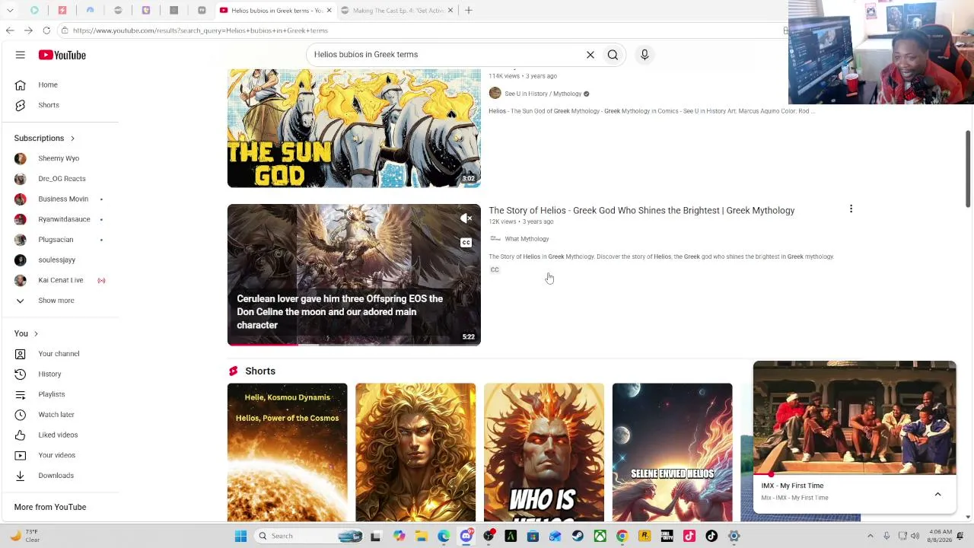Expand the You section chevron

coord(36,334)
